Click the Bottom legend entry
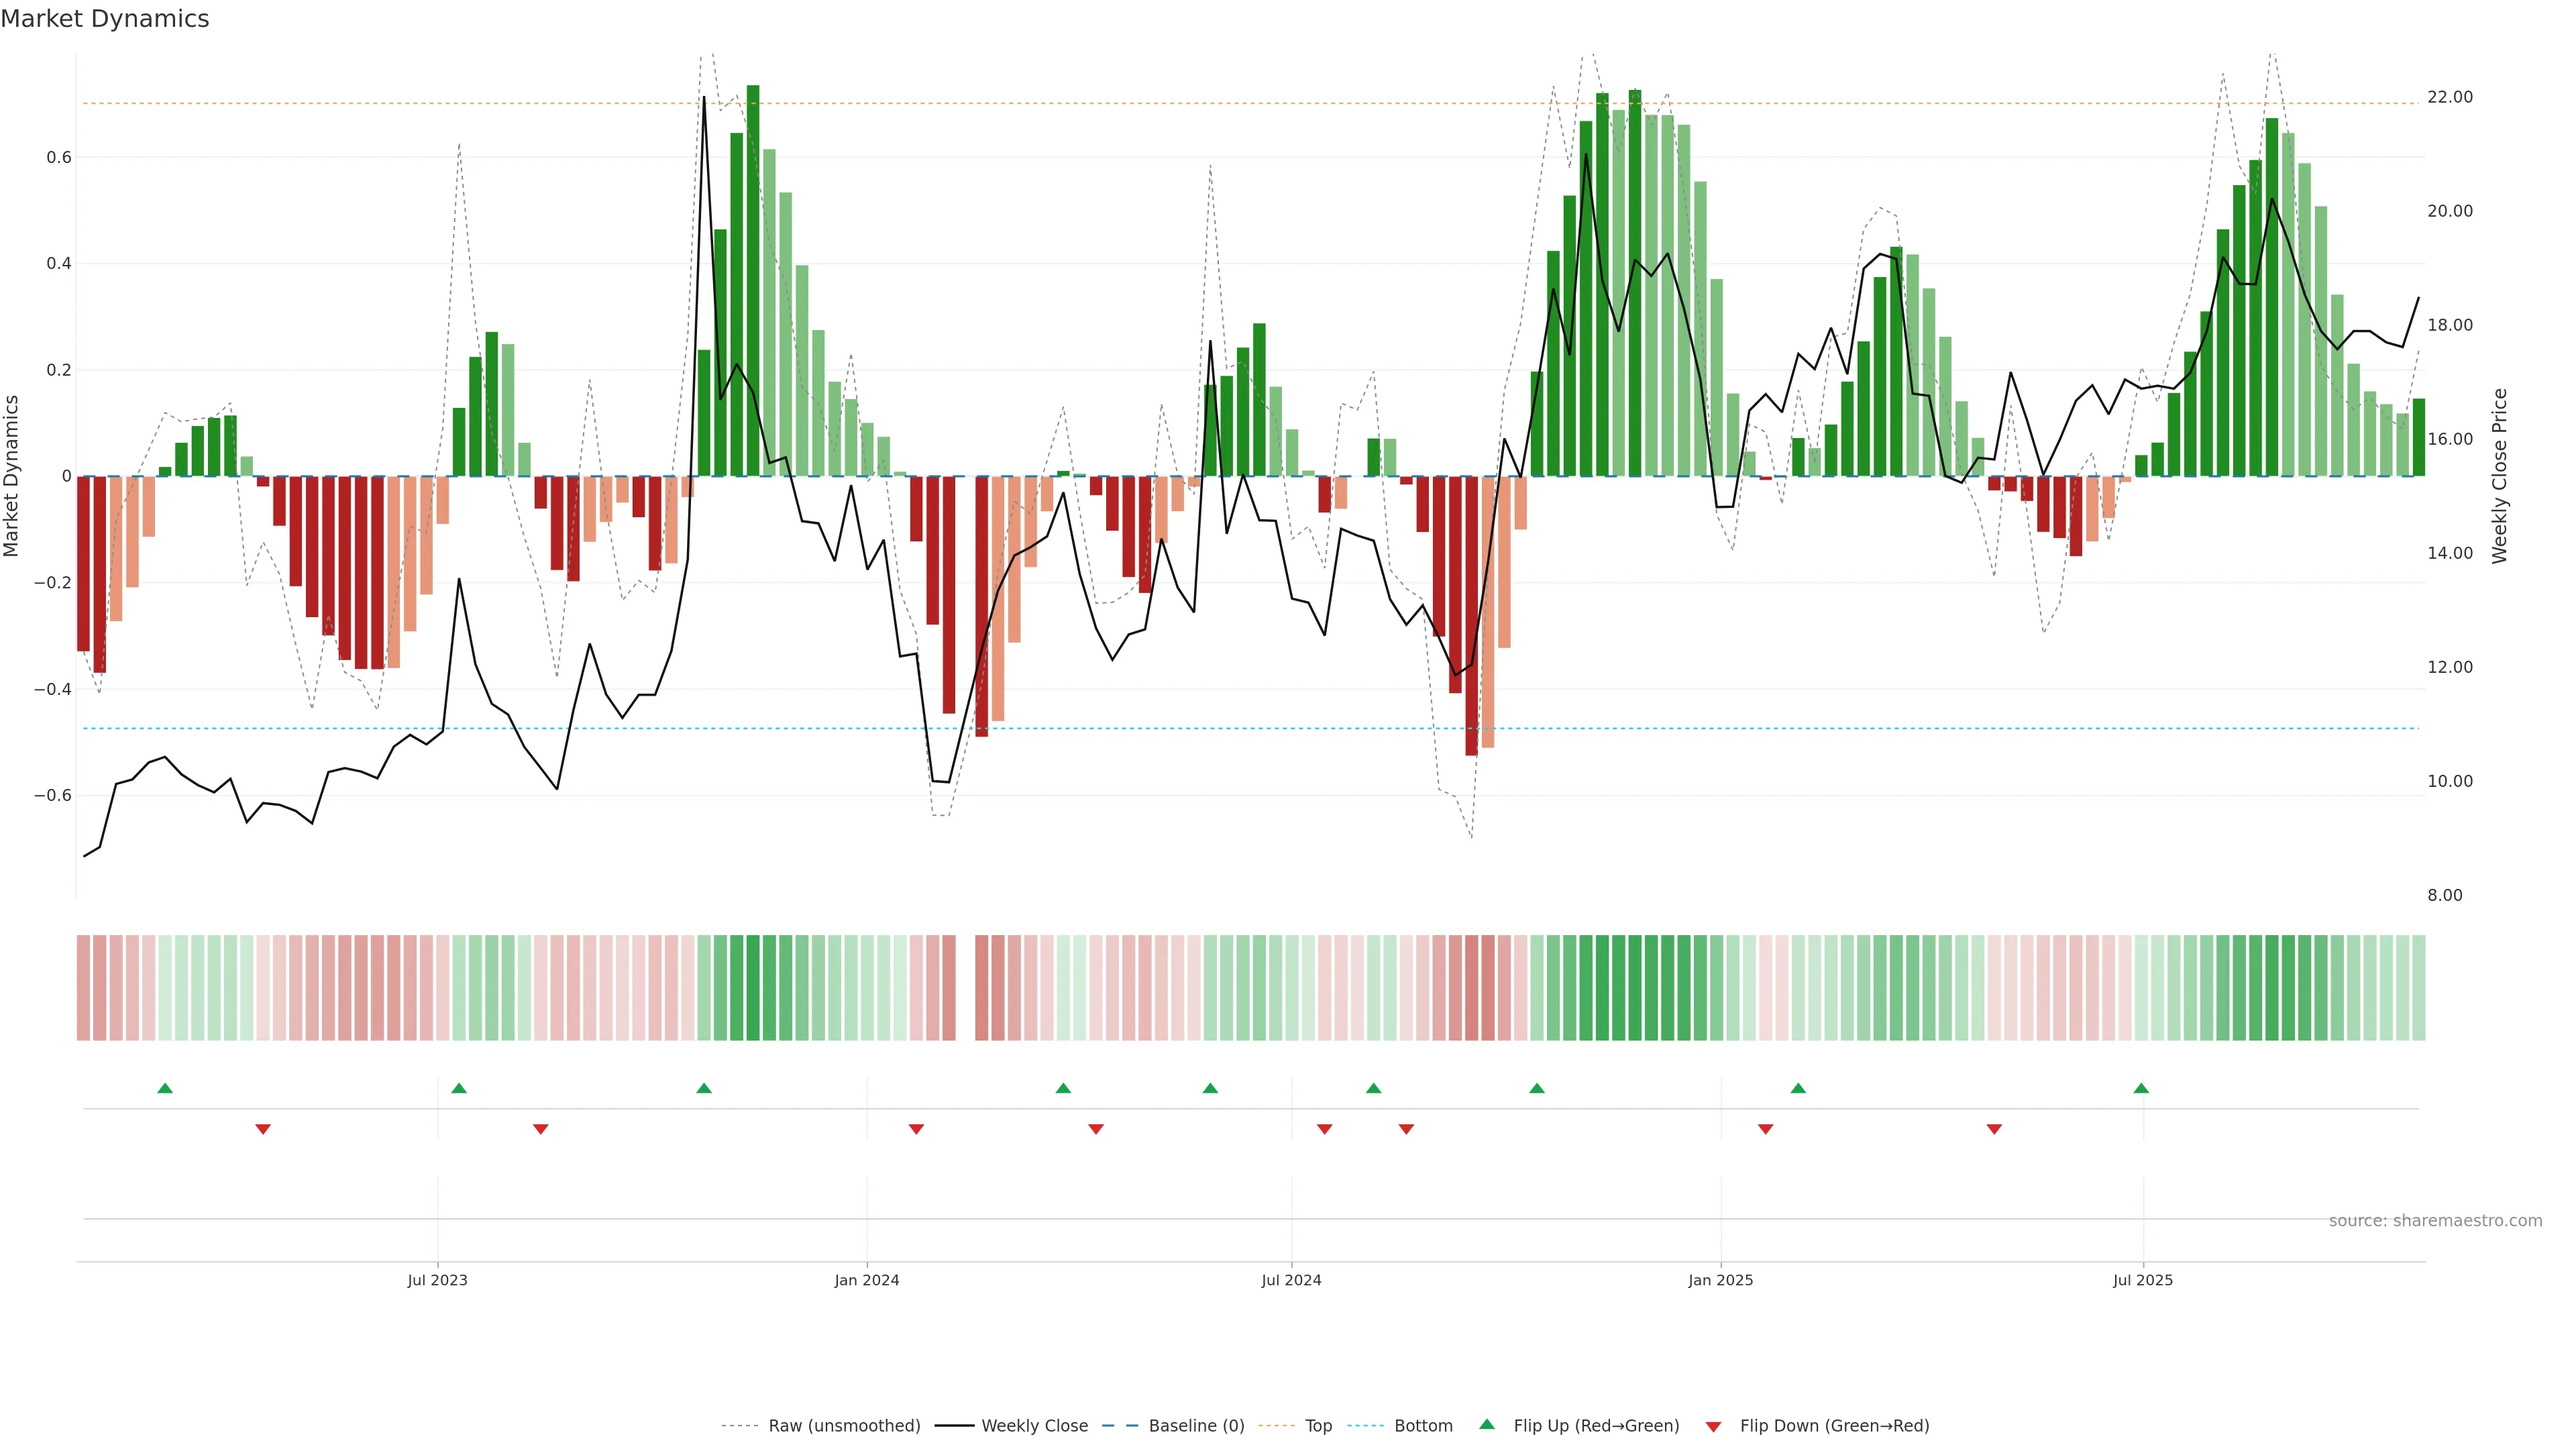 click(1423, 1426)
